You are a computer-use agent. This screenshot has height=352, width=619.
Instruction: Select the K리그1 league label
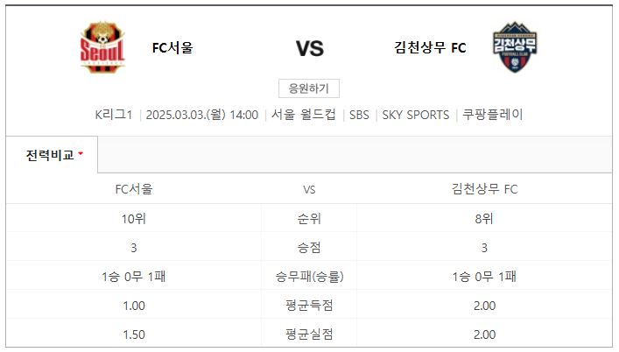pyautogui.click(x=113, y=115)
